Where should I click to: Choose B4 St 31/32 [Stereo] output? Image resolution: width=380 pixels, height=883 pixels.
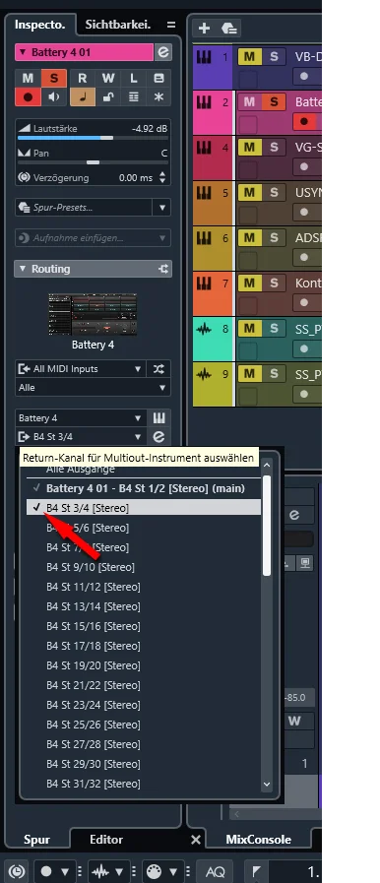tap(144, 784)
